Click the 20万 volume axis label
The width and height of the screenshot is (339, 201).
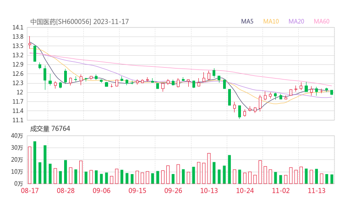point(17,160)
